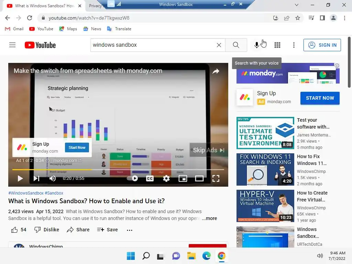Open the Fix Windows 11 Search thumbnail
Viewport: 352px width, 264px height.
(x=265, y=169)
